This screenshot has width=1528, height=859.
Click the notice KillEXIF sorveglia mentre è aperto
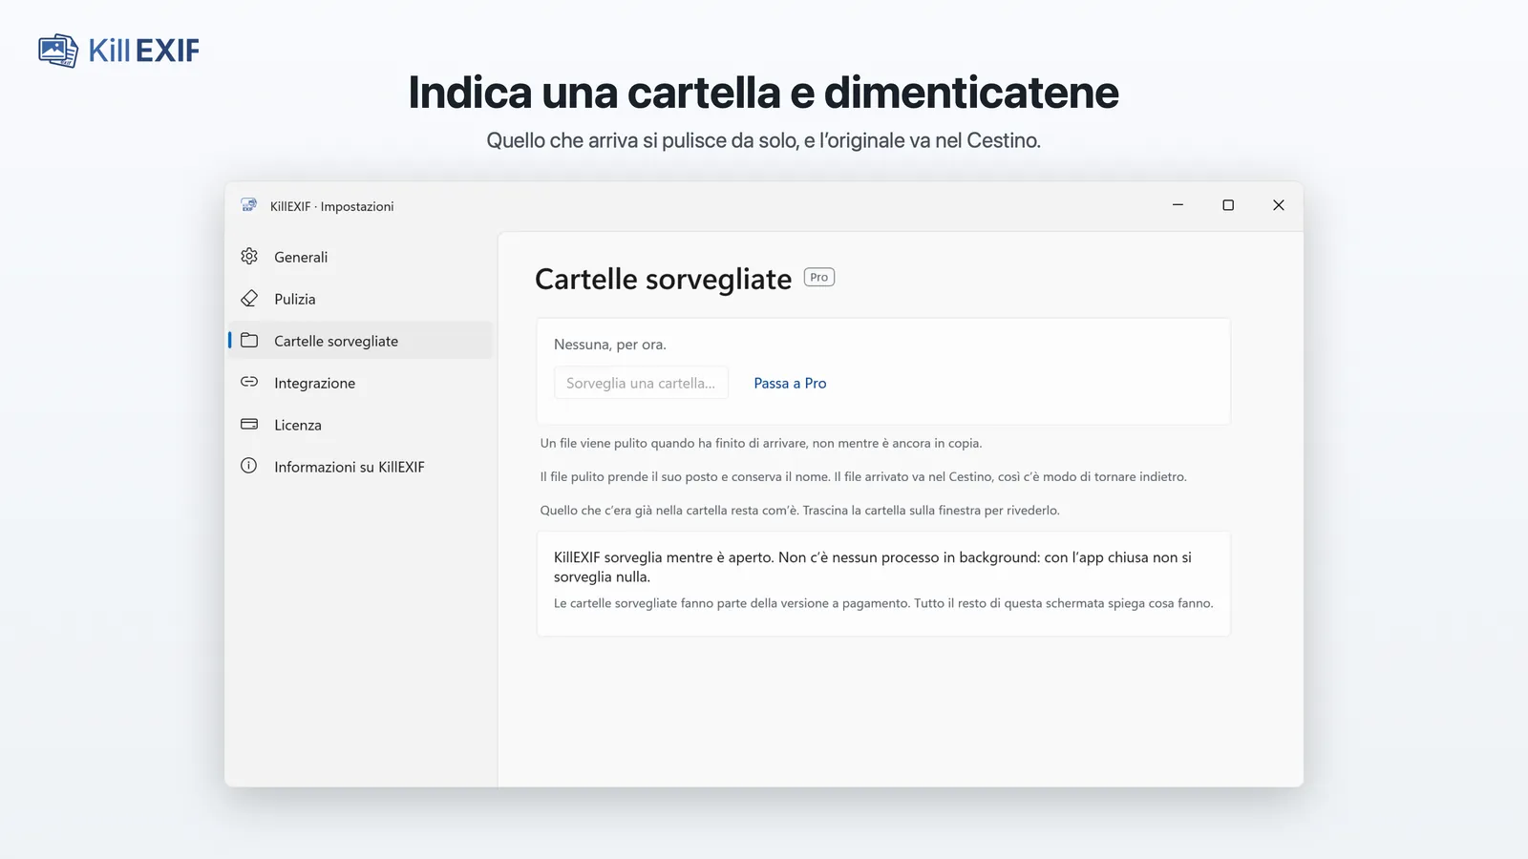(x=873, y=567)
